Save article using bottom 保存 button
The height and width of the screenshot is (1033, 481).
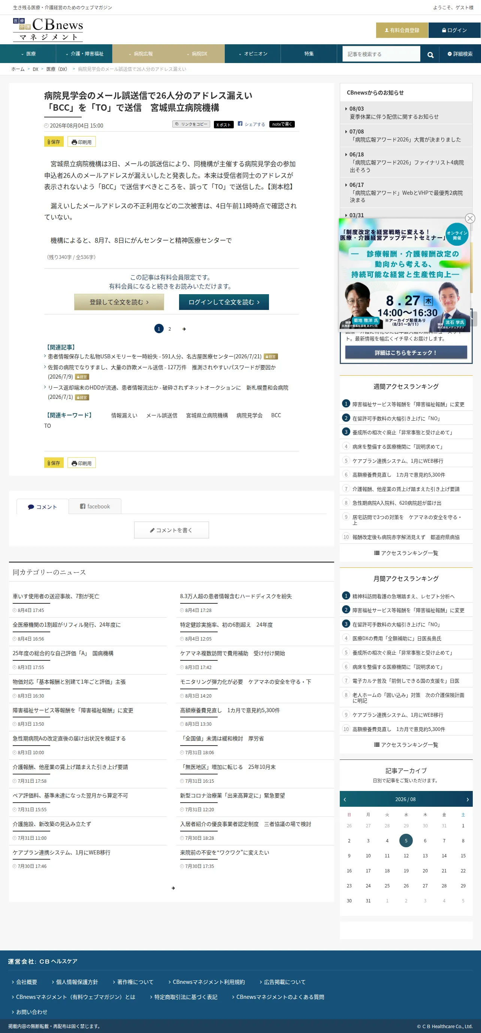(x=54, y=463)
